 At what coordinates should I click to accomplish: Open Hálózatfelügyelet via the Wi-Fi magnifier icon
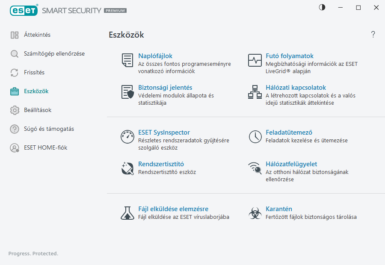(x=255, y=168)
